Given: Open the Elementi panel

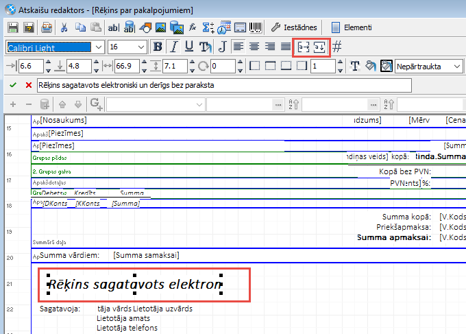Looking at the screenshot, I should coord(352,27).
